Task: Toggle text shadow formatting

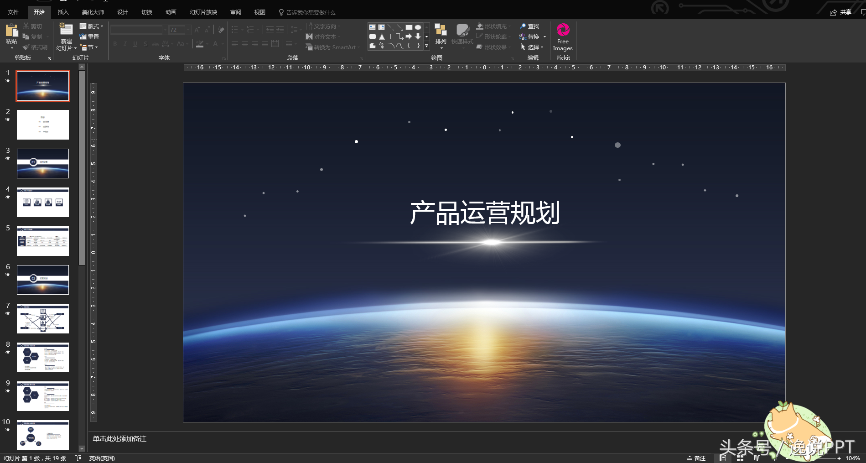Action: point(145,44)
